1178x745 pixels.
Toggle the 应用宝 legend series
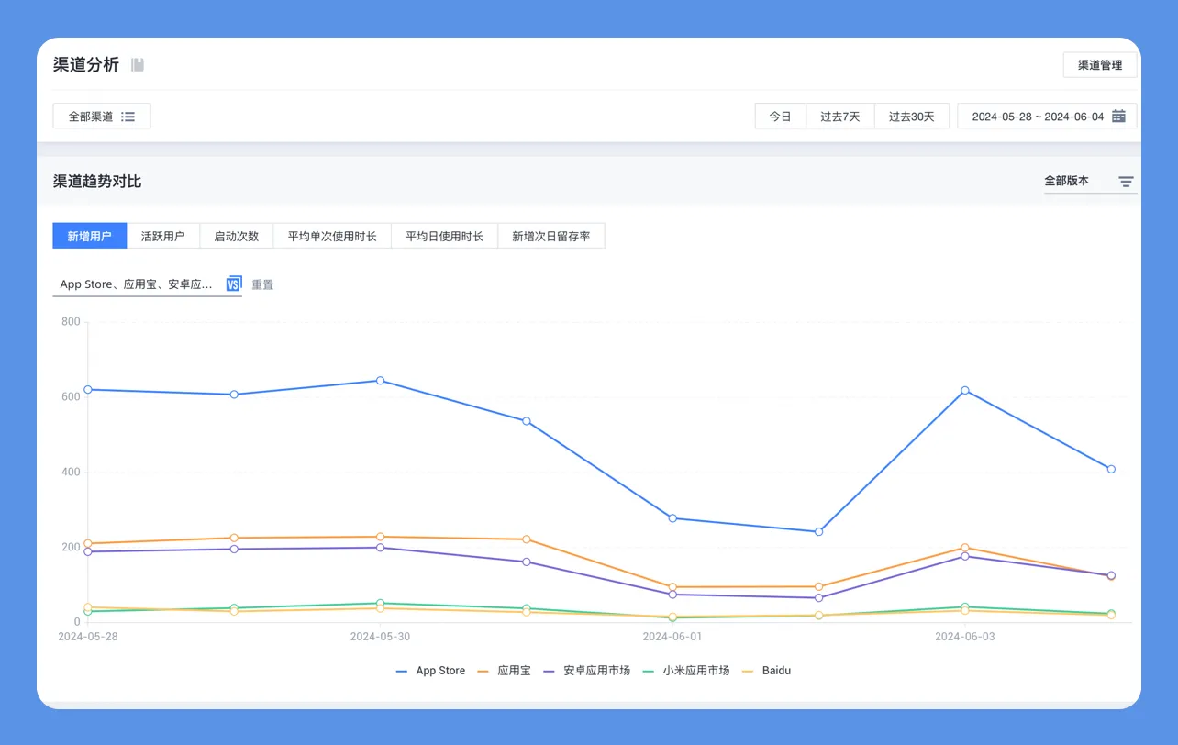[x=504, y=671]
